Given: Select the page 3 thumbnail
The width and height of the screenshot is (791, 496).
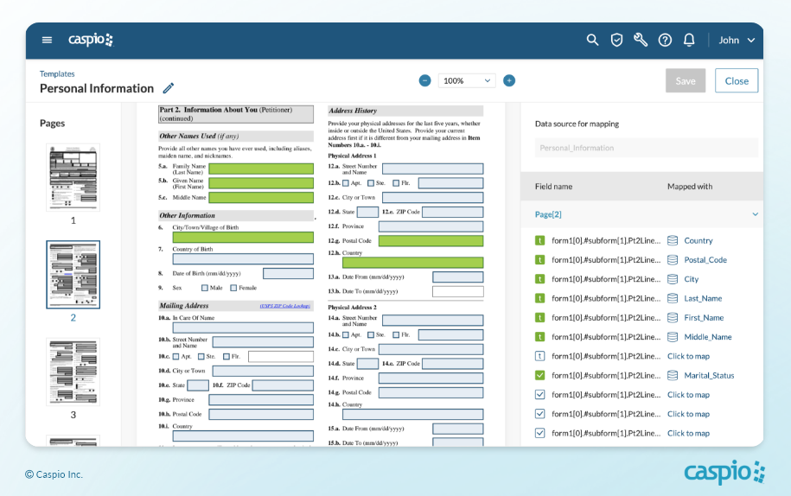Looking at the screenshot, I should [73, 372].
